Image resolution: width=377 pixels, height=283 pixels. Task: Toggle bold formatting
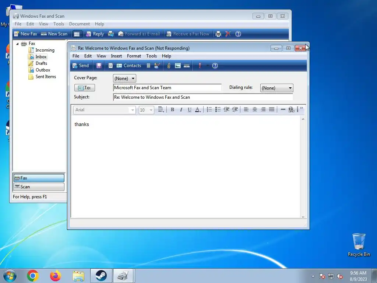[172, 110]
